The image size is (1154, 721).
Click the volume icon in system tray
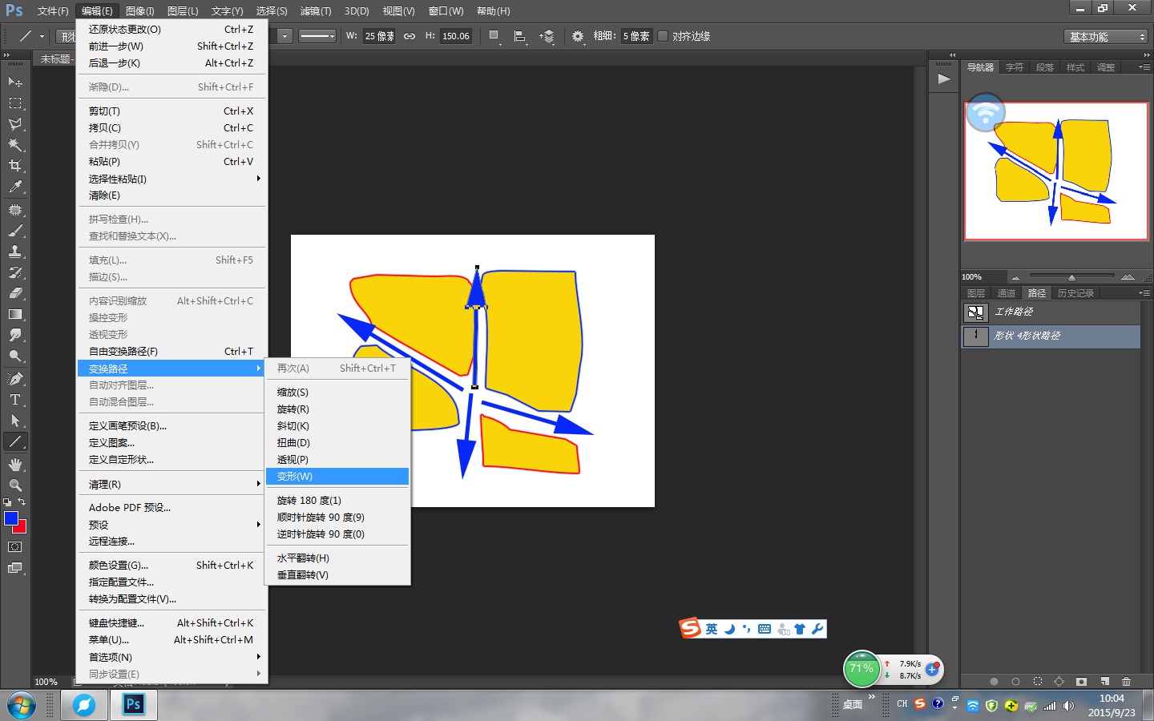click(x=1068, y=706)
